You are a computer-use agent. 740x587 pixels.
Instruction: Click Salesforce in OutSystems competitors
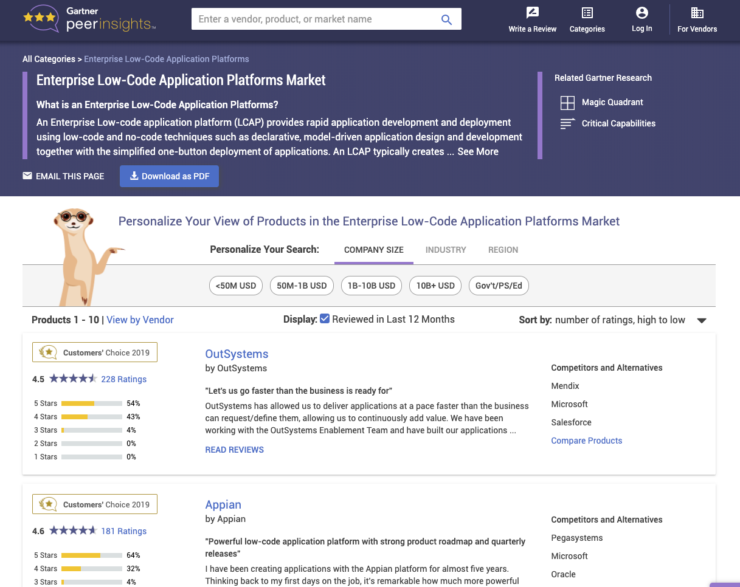click(571, 422)
